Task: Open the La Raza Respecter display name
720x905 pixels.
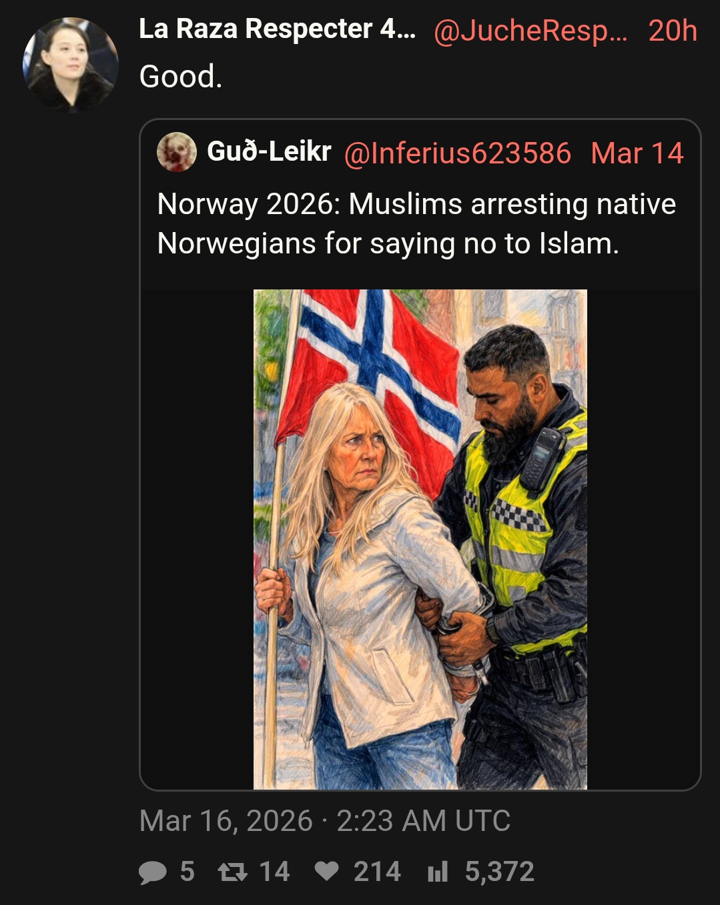Action: (x=277, y=29)
